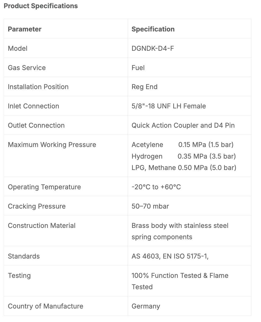This screenshot has width=261, height=322.
Task: Click the Hydrogen 0.35 MPa pressure line
Action: click(184, 156)
